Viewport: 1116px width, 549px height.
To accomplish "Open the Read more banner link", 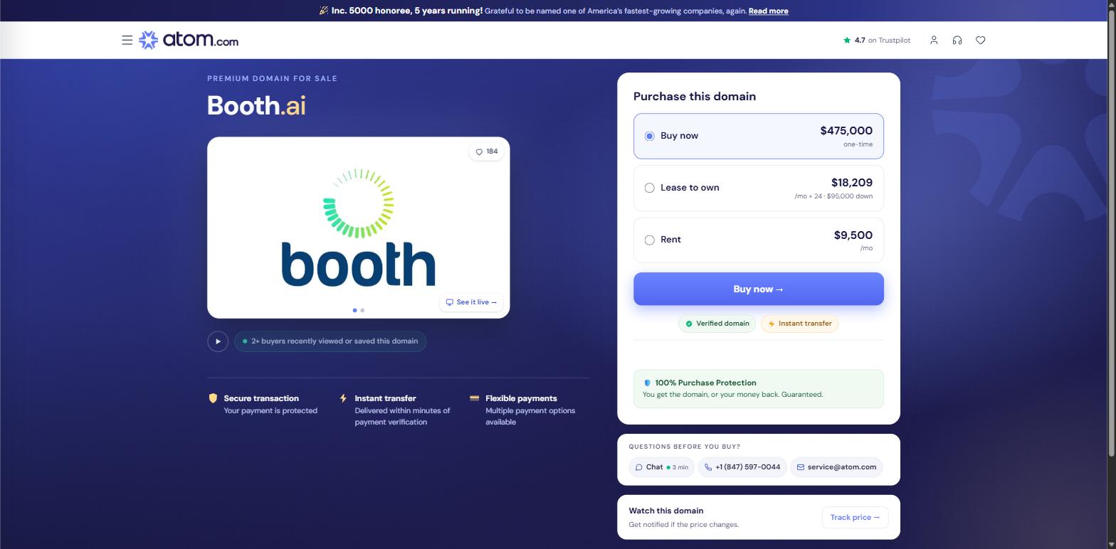I will tap(768, 11).
